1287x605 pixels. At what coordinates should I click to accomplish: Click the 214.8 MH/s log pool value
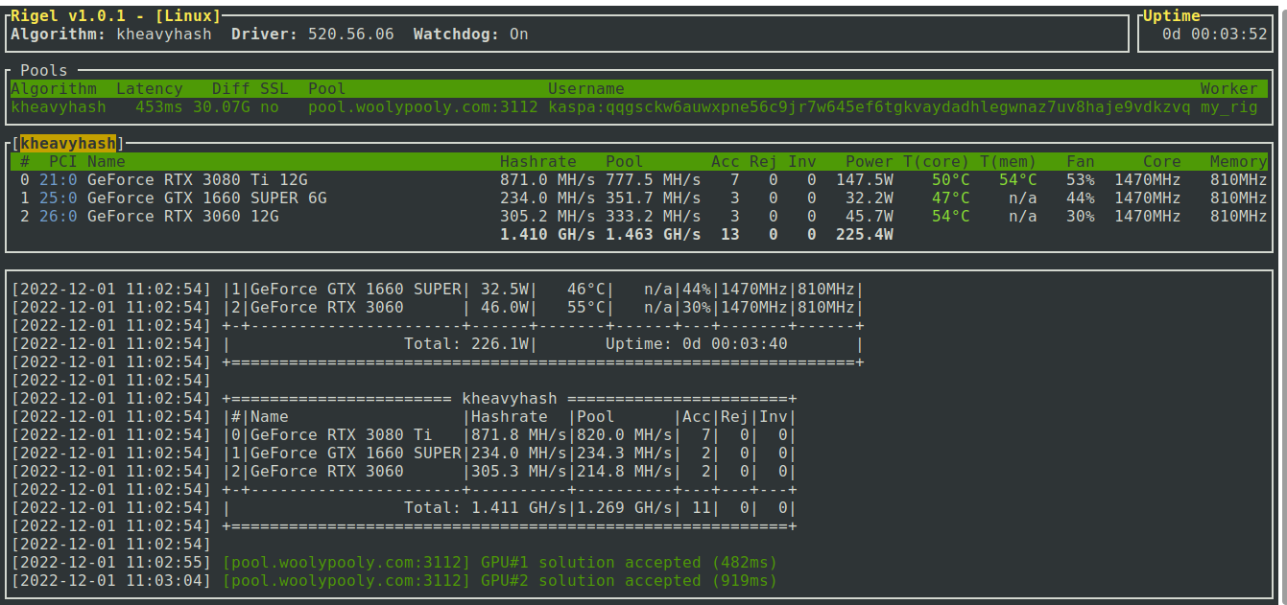[x=625, y=471]
